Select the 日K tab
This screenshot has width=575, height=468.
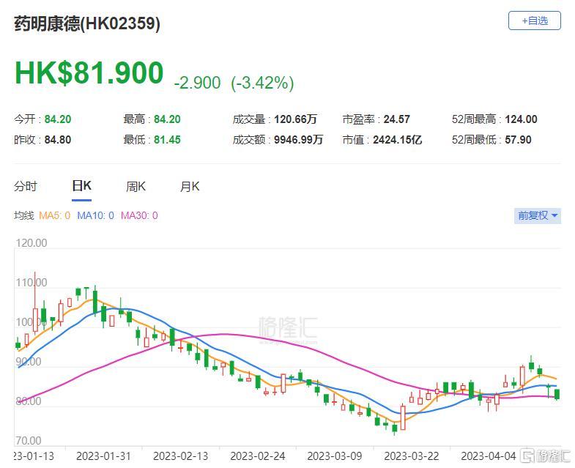[x=81, y=186]
